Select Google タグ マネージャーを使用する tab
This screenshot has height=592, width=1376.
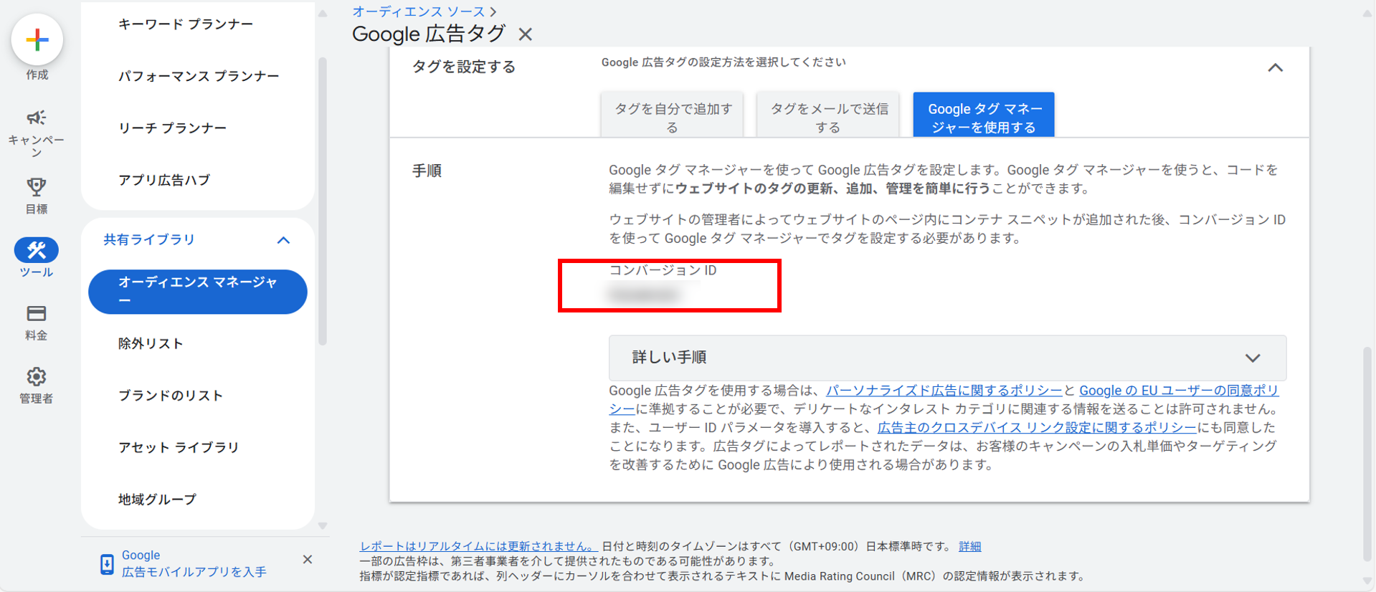tap(984, 115)
